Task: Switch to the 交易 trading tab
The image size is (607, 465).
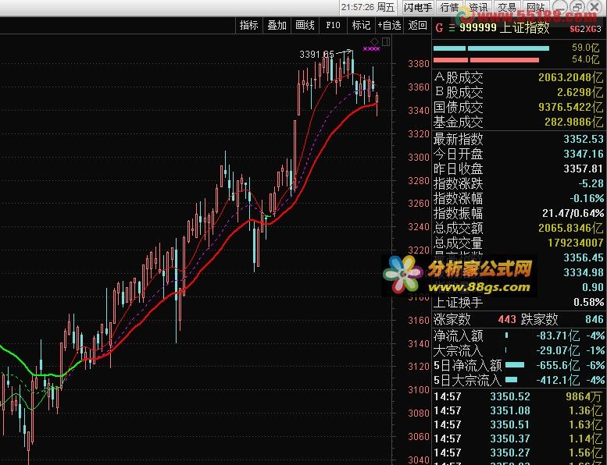Action: (x=507, y=7)
